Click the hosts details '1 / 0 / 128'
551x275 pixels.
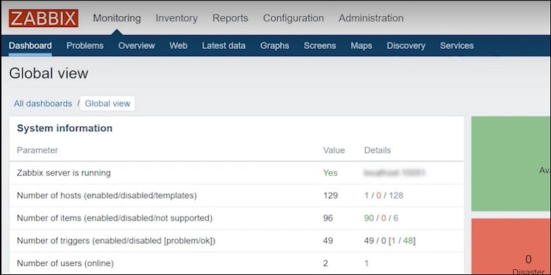[x=383, y=195]
